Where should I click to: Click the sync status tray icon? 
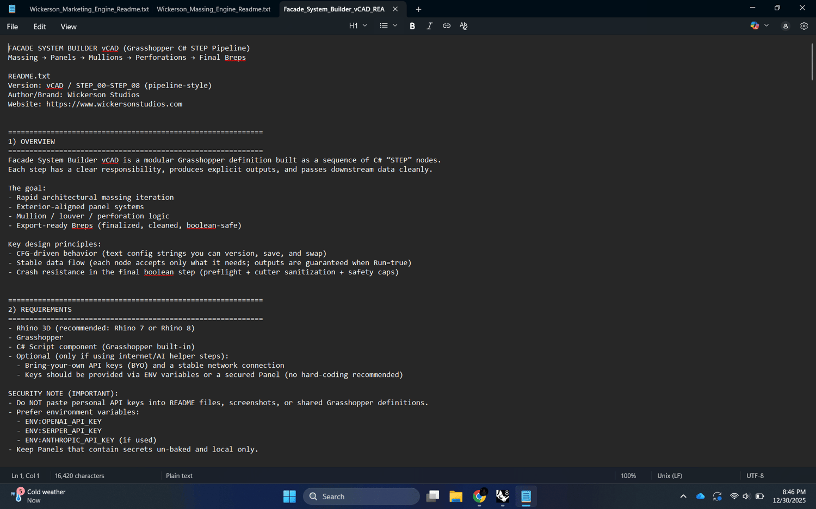tap(718, 497)
